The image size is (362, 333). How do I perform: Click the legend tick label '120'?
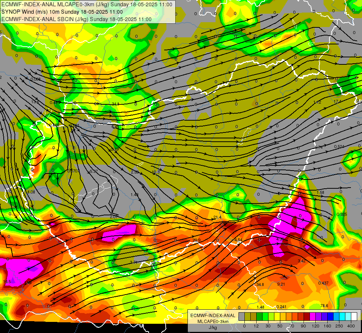[315, 326]
